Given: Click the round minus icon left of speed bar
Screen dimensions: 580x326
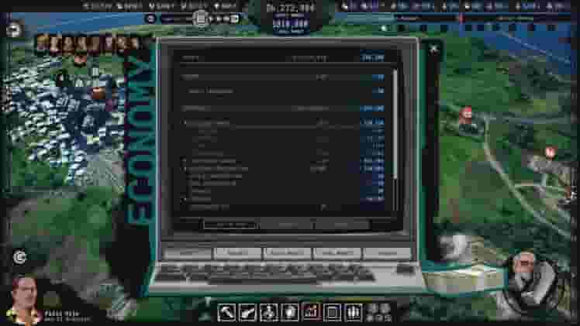Looking at the screenshot, I should pyautogui.click(x=150, y=18).
